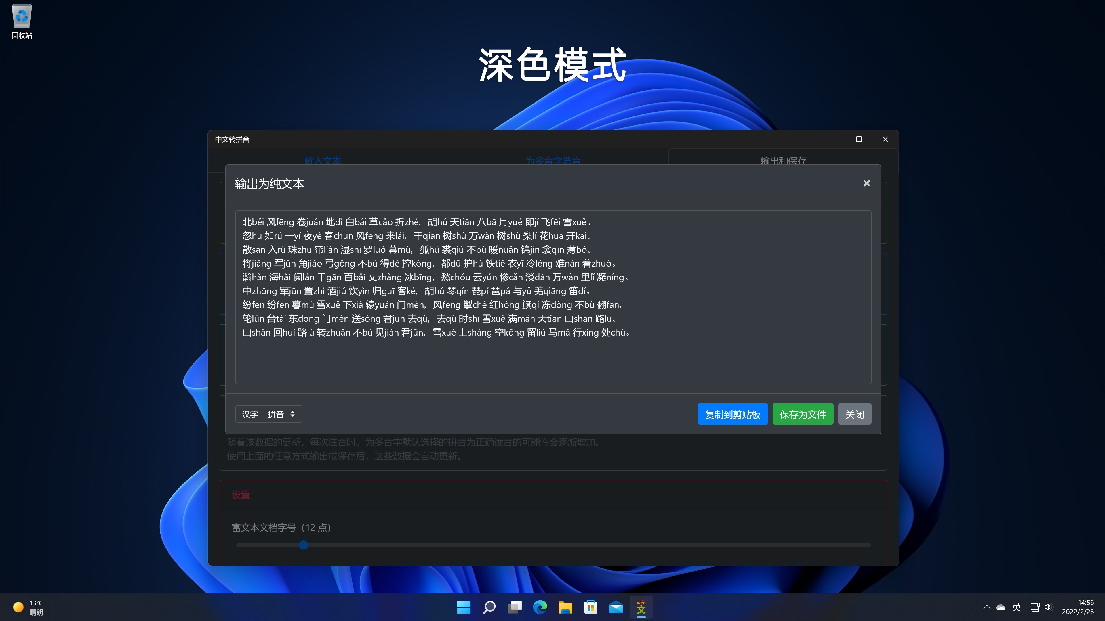Click 复制到剪贴板 button

[x=732, y=414]
